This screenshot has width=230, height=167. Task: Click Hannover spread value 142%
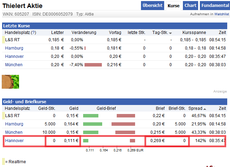click(x=201, y=141)
